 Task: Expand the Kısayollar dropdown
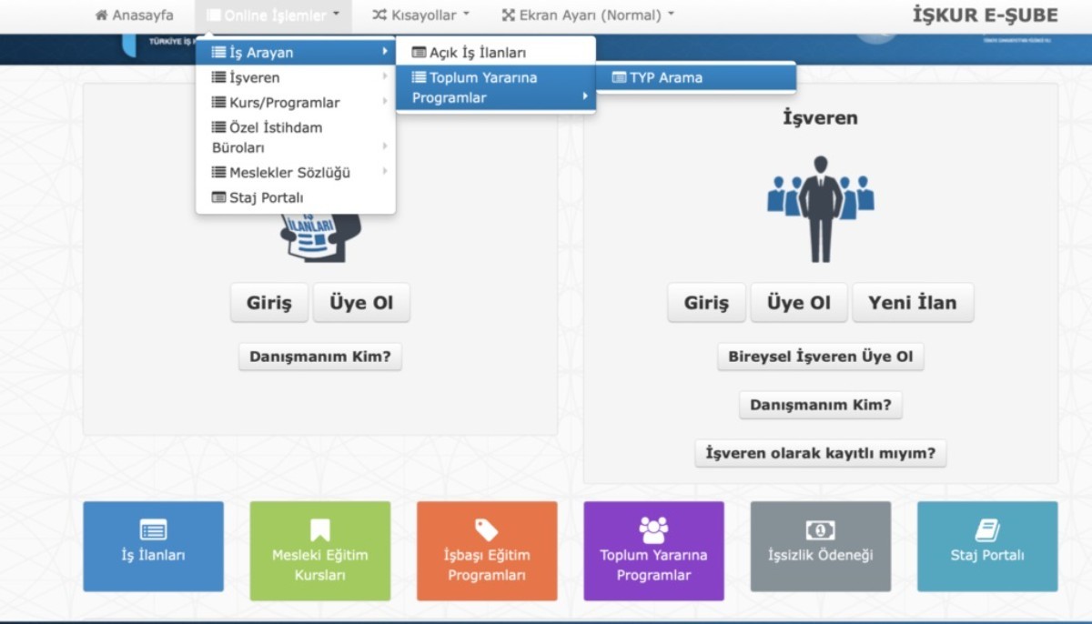click(x=420, y=15)
